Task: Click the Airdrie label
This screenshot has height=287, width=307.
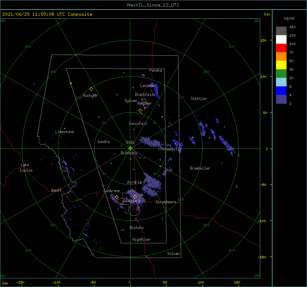Action: 134,182
